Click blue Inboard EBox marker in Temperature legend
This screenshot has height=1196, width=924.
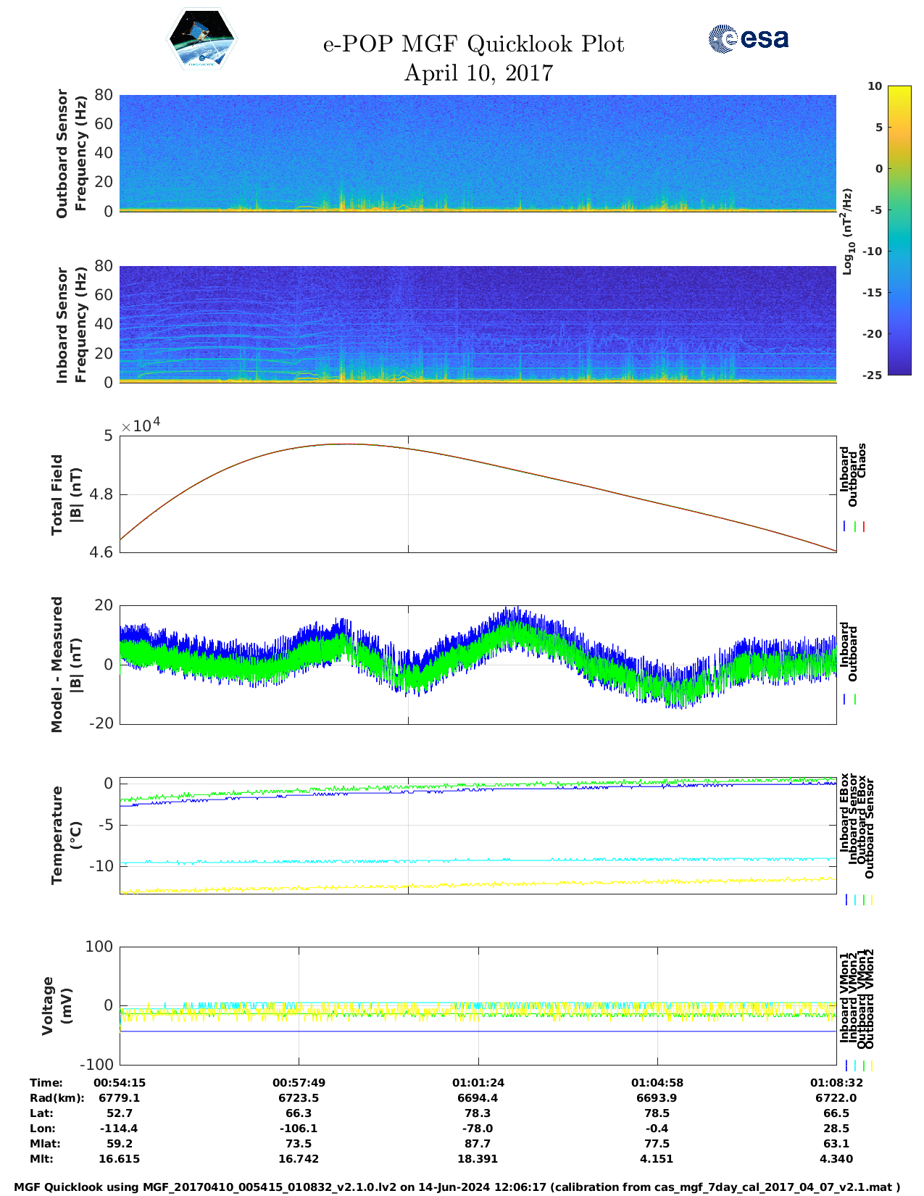(x=846, y=900)
